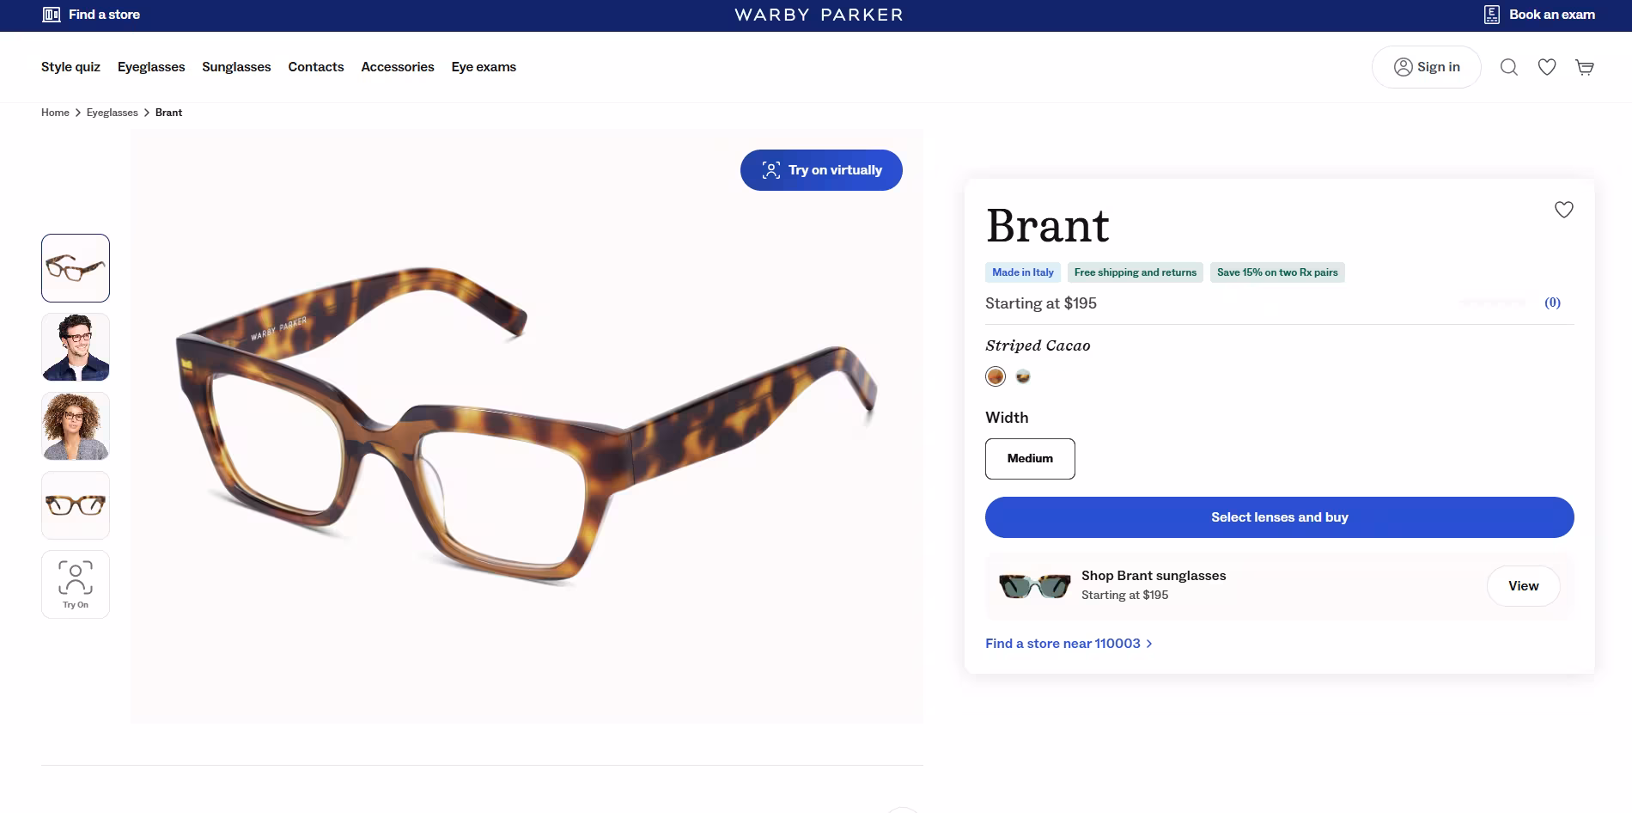Click Select lenses and buy
Screen dimensions: 1632x813
coord(1279,517)
